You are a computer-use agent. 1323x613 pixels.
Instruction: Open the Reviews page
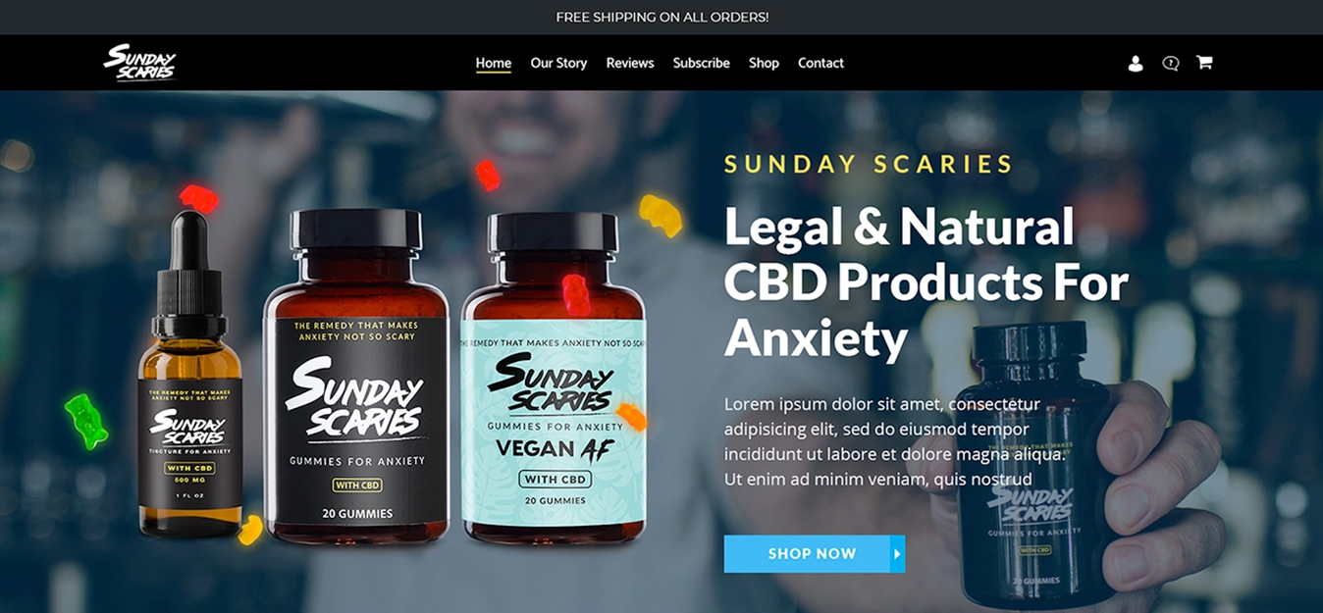(630, 63)
